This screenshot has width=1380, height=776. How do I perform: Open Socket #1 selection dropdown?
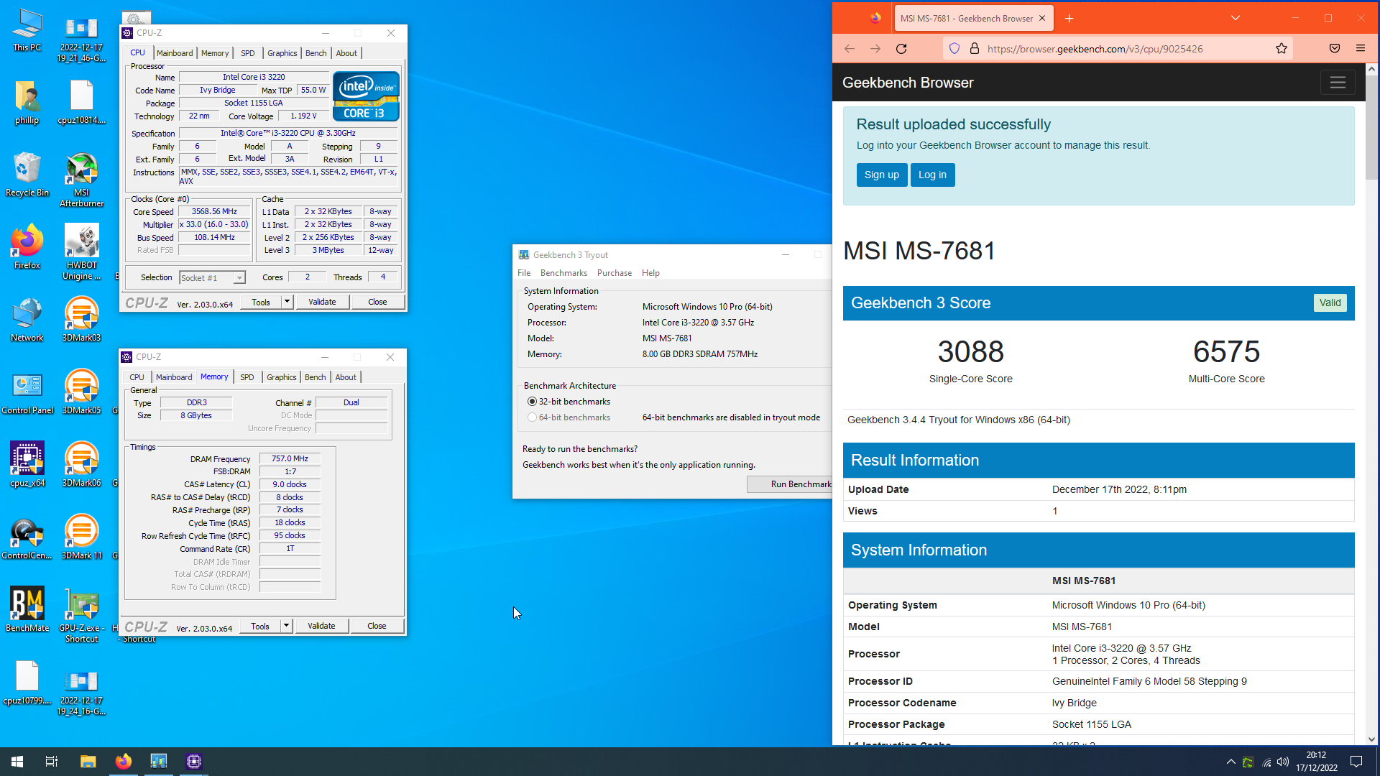click(212, 278)
